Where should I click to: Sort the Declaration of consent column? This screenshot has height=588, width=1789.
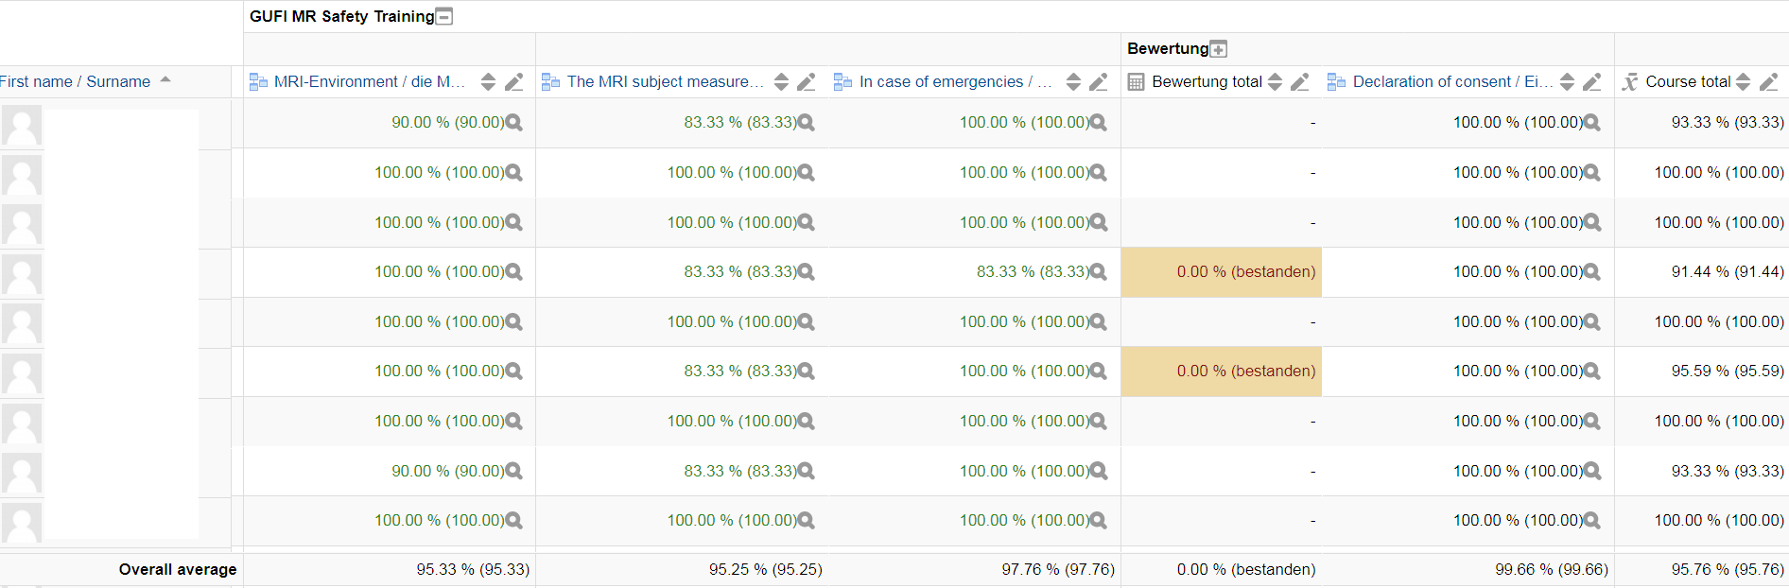click(x=1567, y=82)
